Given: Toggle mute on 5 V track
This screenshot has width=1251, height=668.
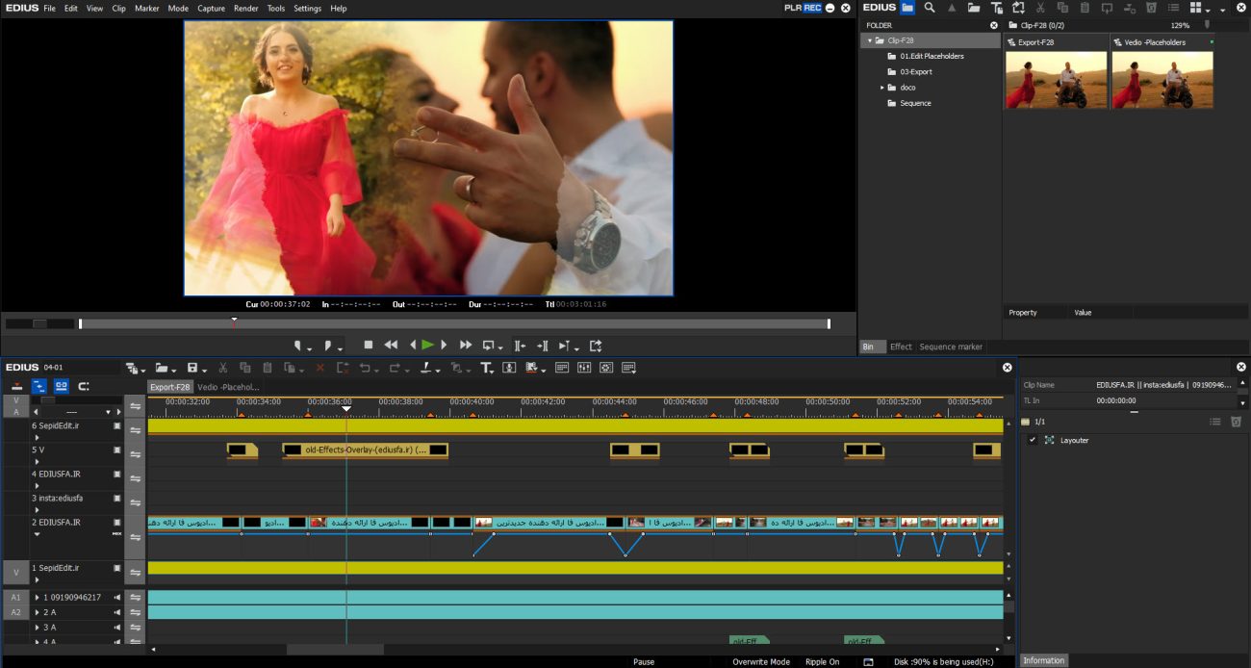Looking at the screenshot, I should (117, 450).
